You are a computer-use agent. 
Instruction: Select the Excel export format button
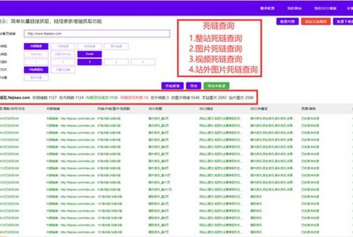point(90,54)
